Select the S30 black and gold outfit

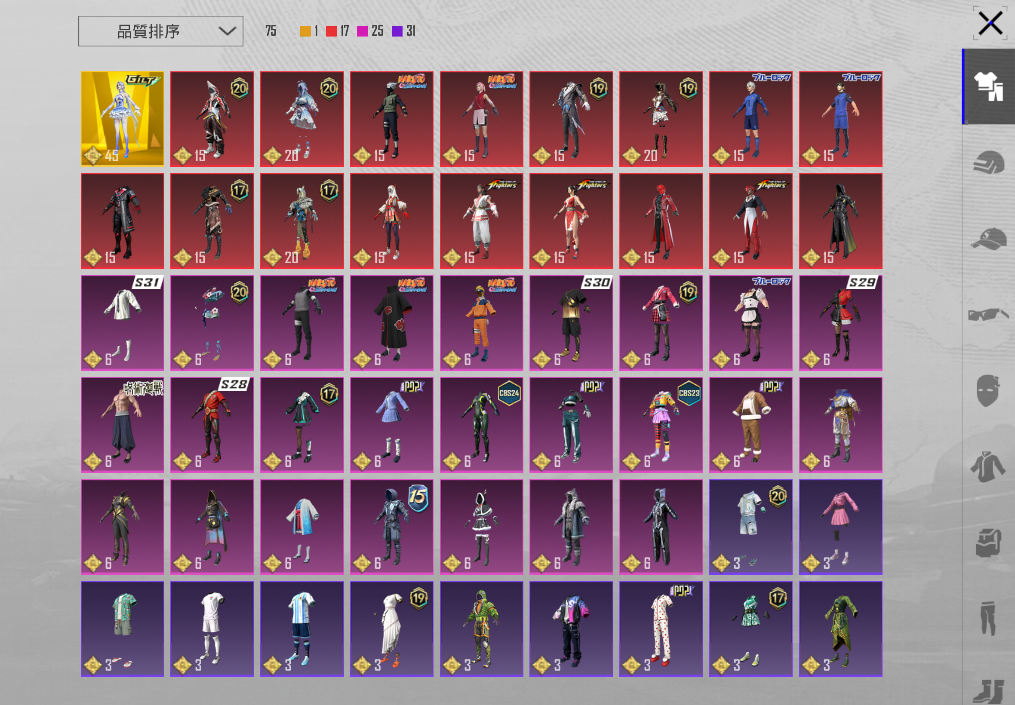tap(571, 323)
